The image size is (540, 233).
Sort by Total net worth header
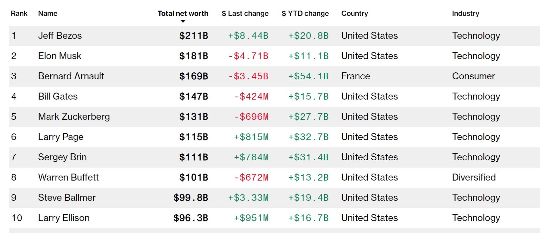[183, 14]
